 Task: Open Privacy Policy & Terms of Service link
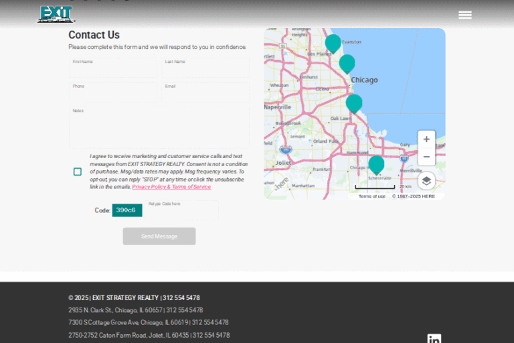171,188
